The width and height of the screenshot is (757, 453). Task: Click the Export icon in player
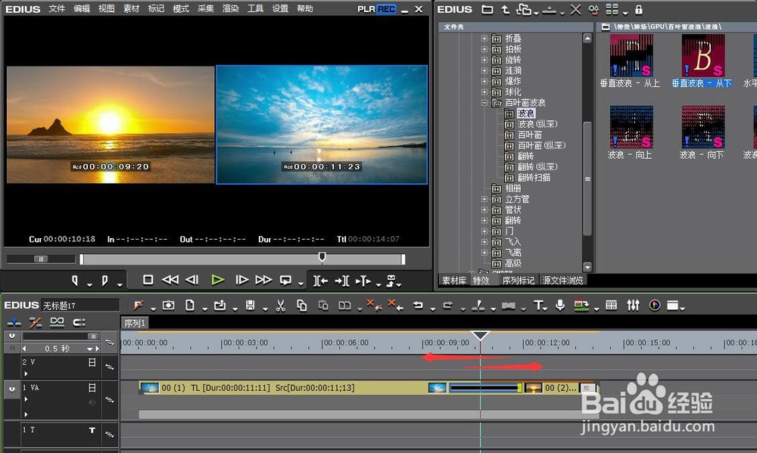pos(391,281)
